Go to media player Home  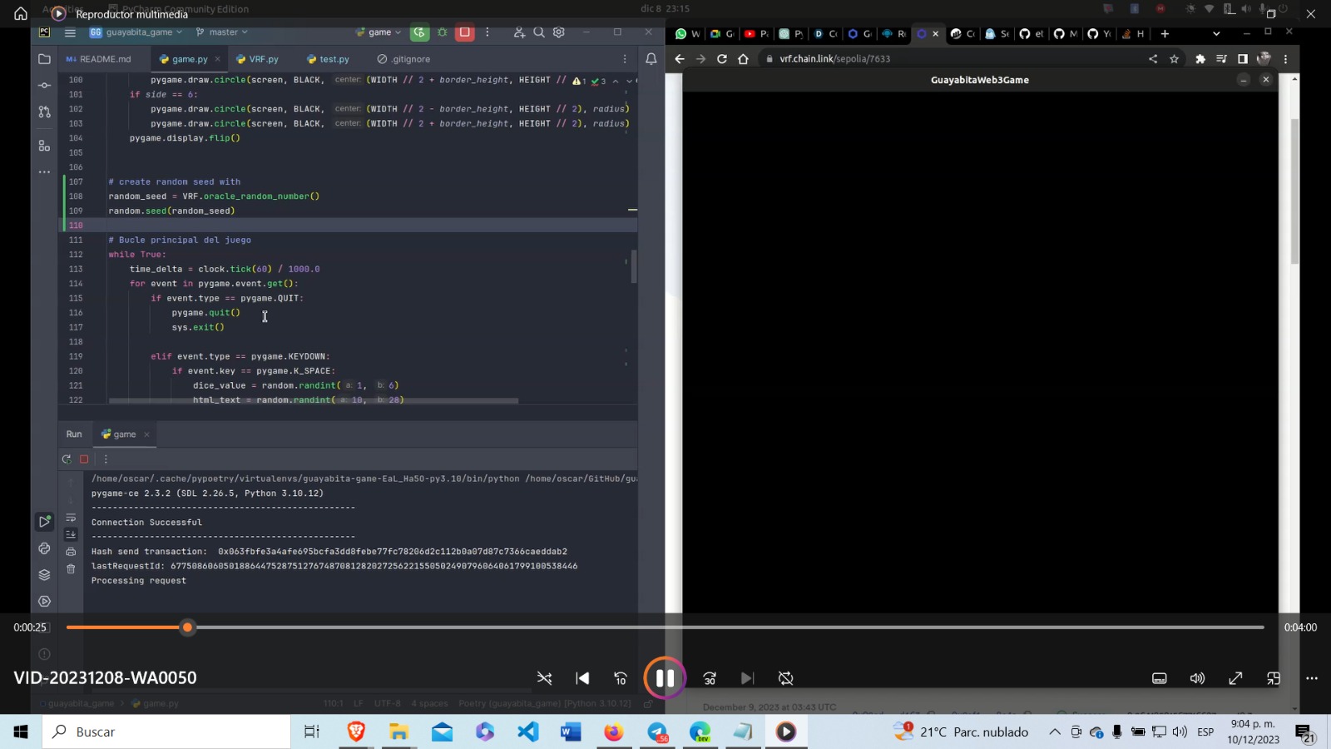[x=21, y=13]
